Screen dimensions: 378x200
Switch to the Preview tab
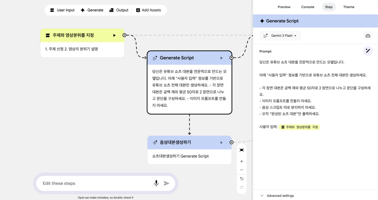284,7
